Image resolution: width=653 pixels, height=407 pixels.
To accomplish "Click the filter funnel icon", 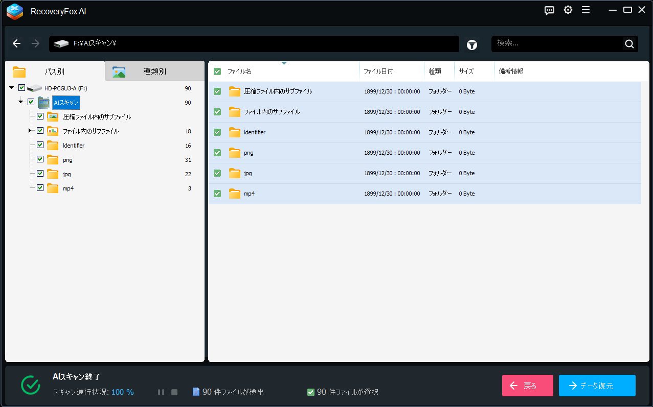I will [471, 45].
